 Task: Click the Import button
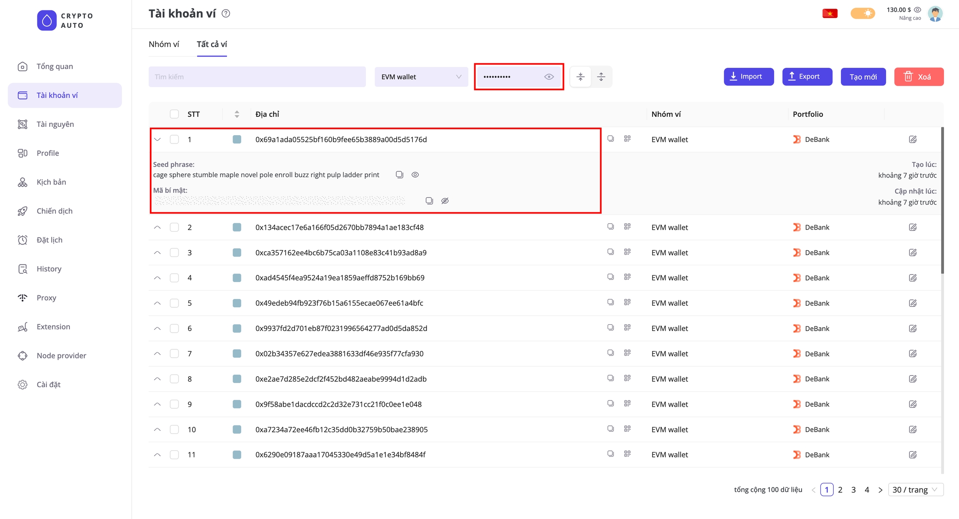[748, 77]
